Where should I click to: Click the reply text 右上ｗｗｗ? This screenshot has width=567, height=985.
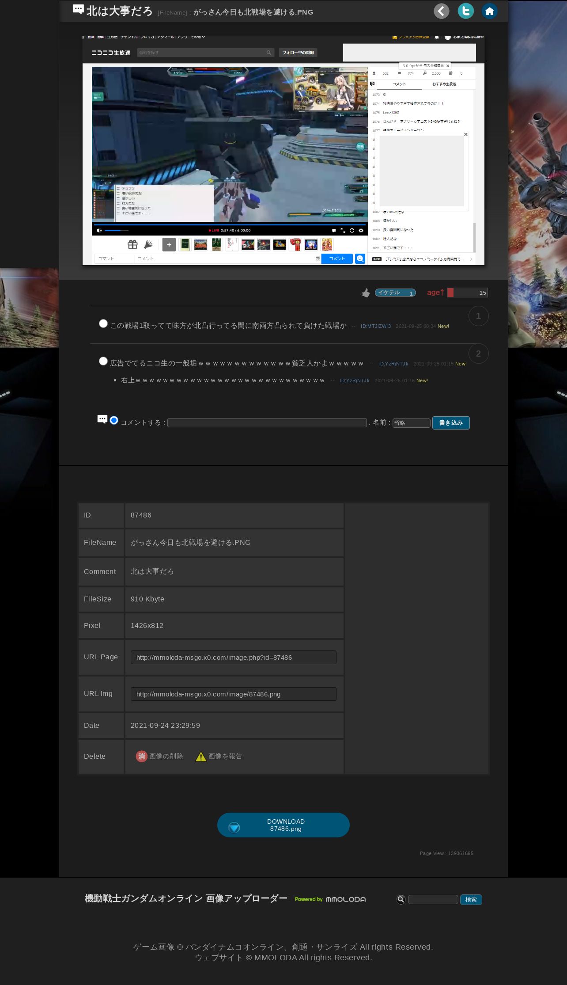click(223, 380)
